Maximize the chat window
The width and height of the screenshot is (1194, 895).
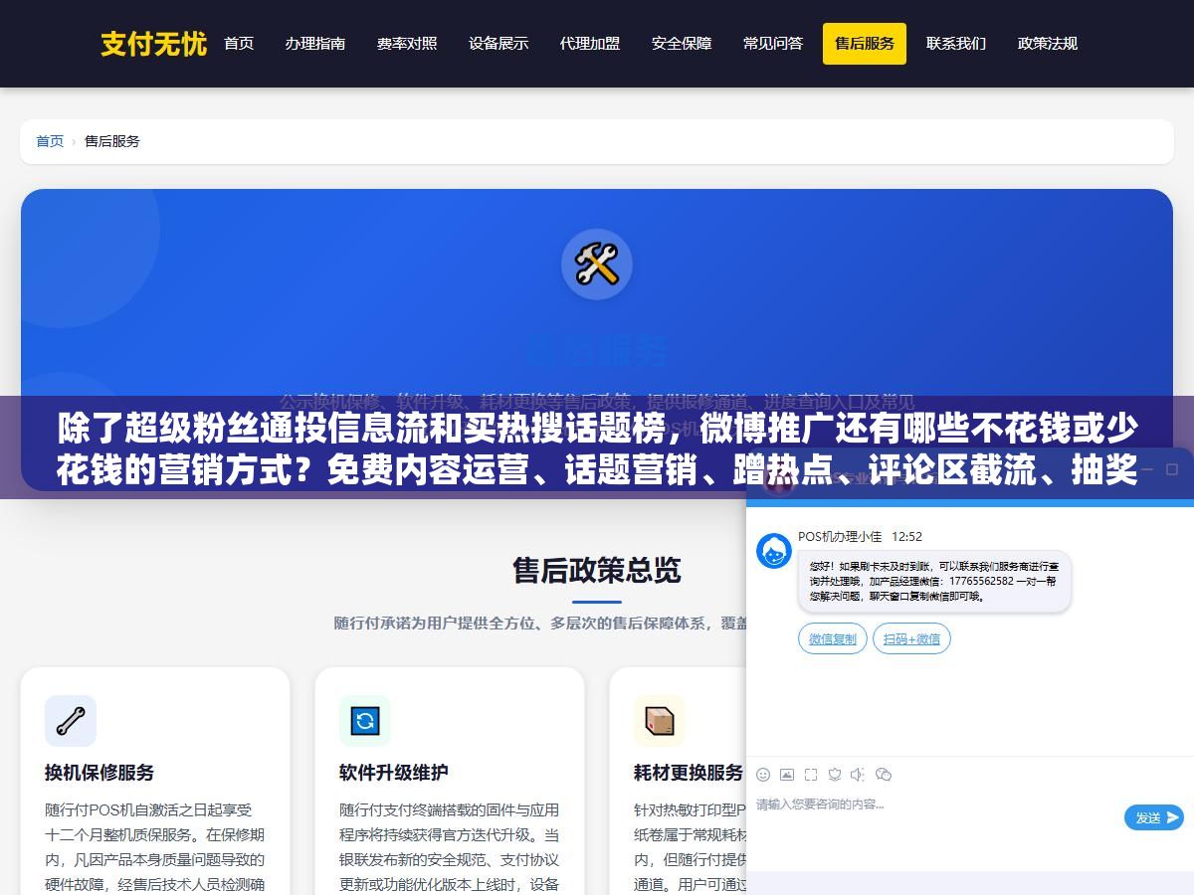(x=1171, y=469)
